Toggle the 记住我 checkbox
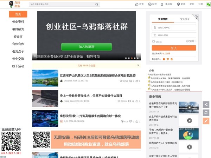Screen dimensions: 211x158 point(153,41)
